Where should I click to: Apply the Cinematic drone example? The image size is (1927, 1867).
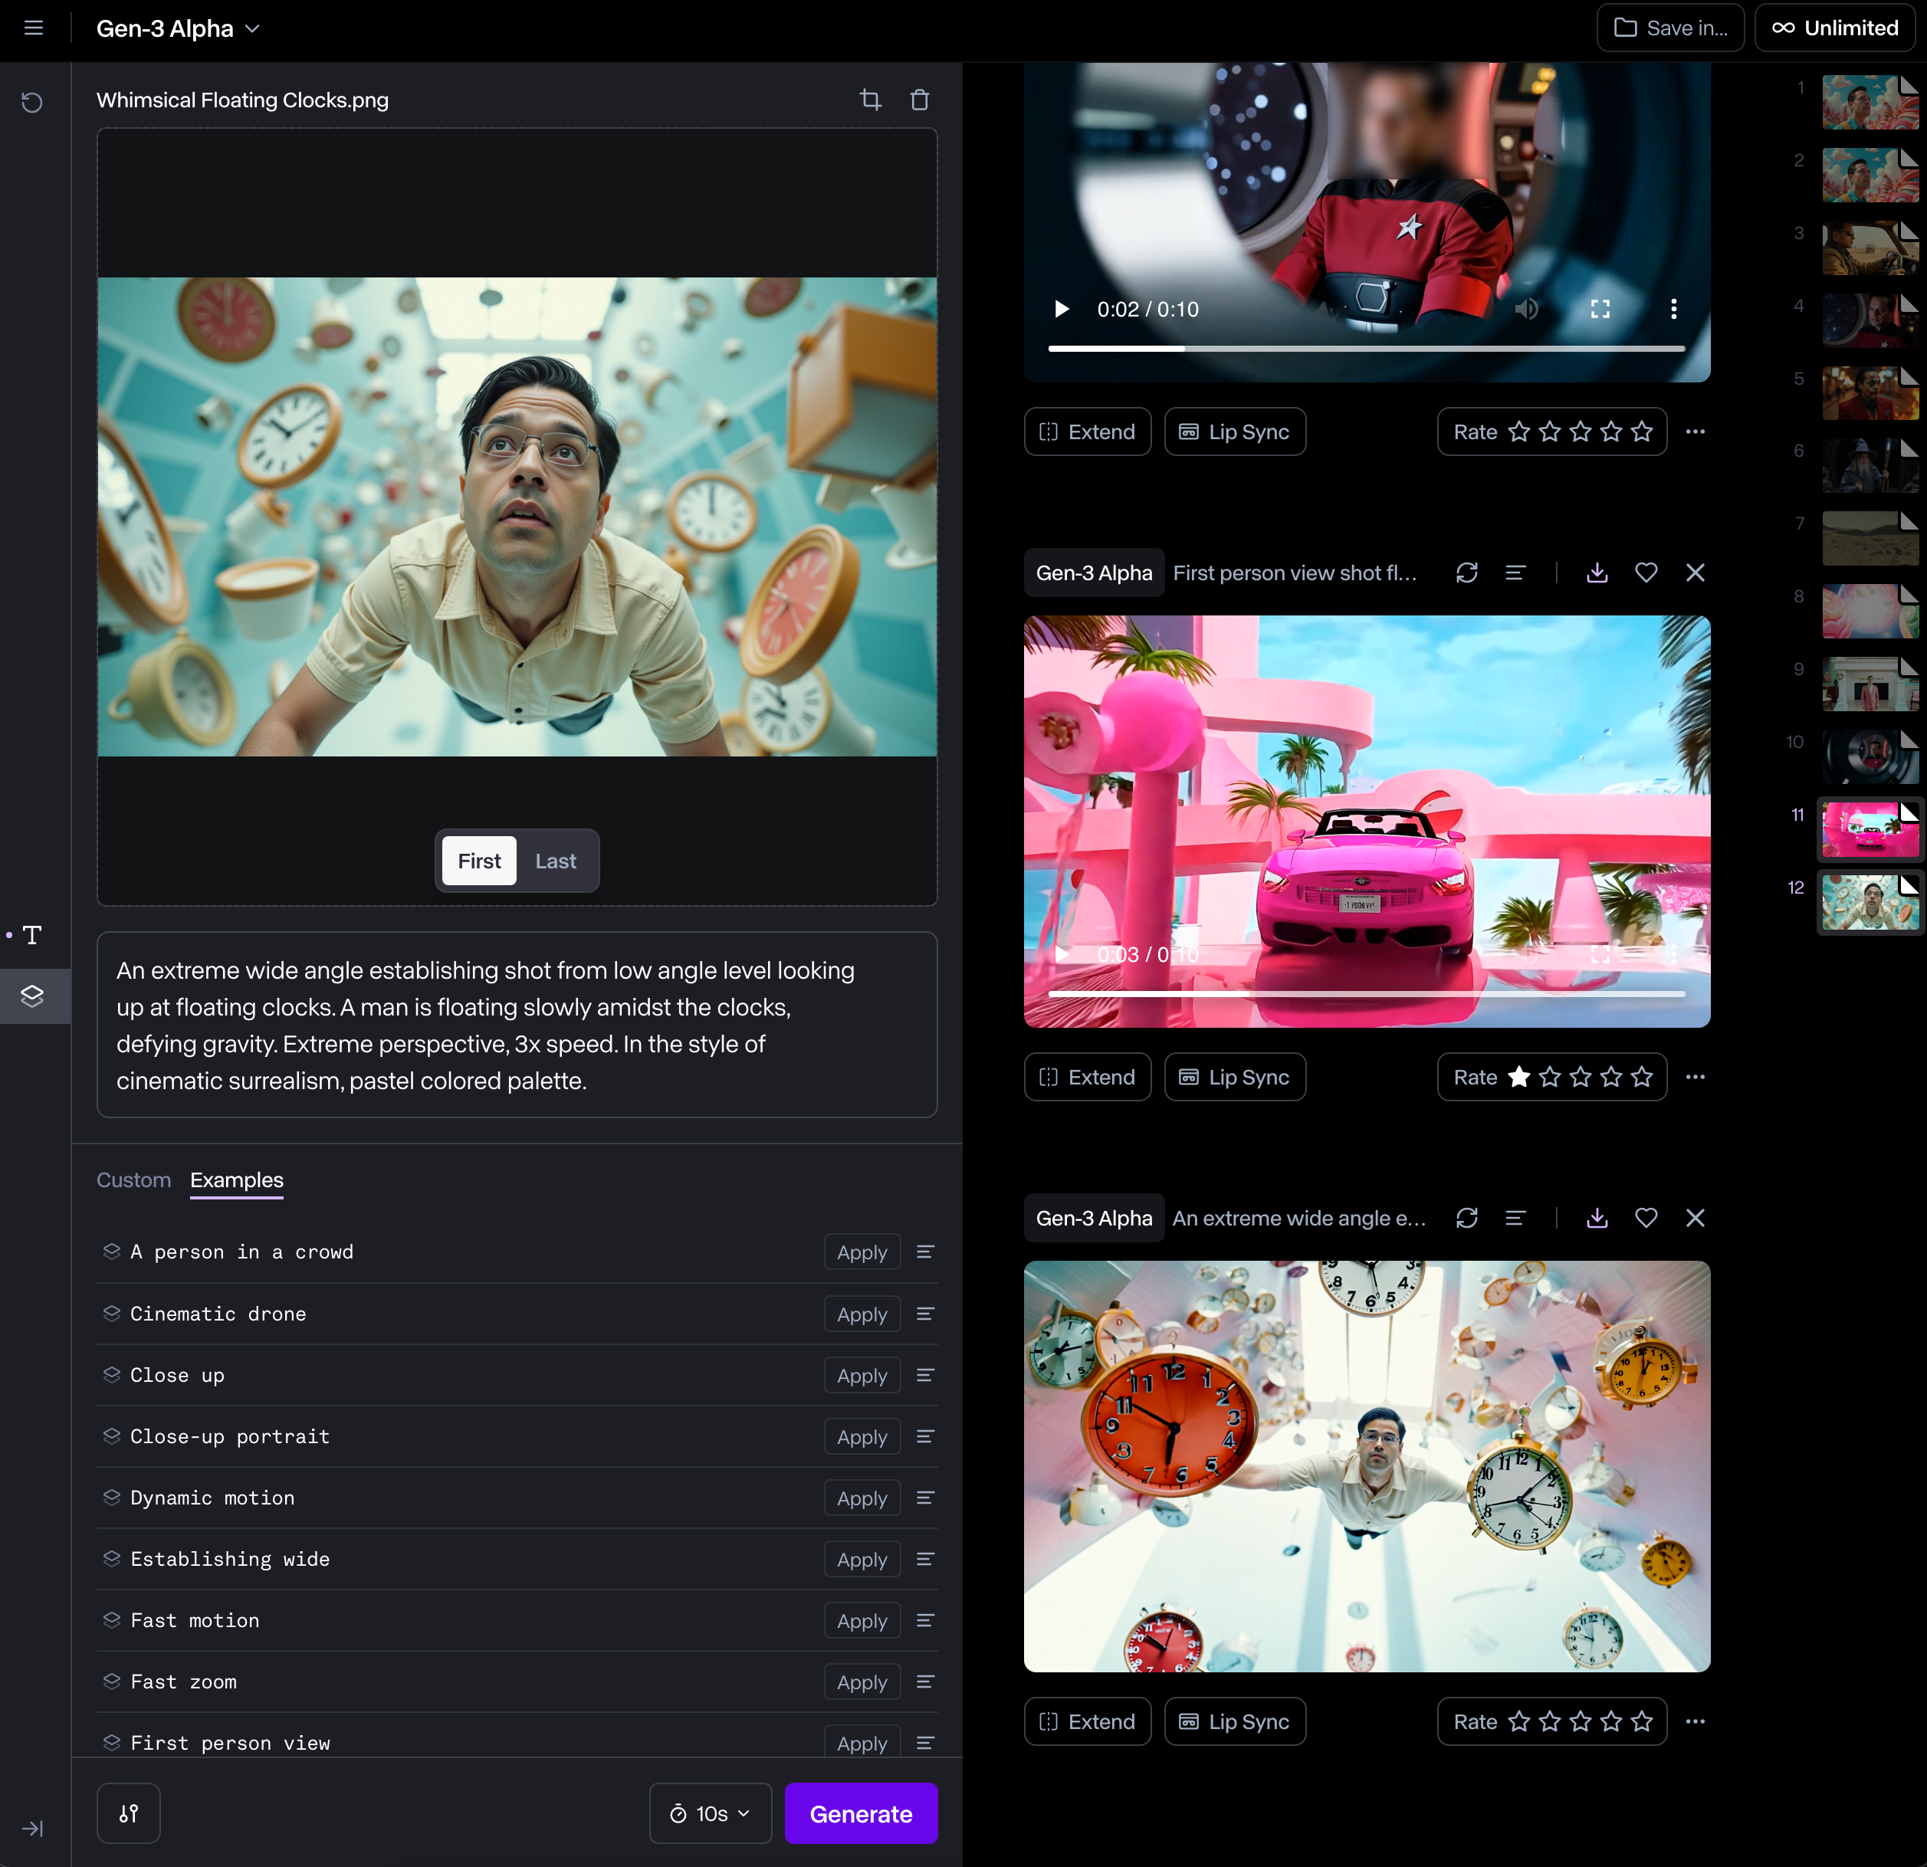(x=862, y=1314)
